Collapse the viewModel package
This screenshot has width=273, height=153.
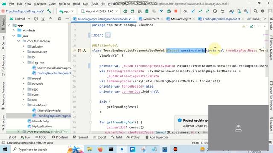click(23, 105)
